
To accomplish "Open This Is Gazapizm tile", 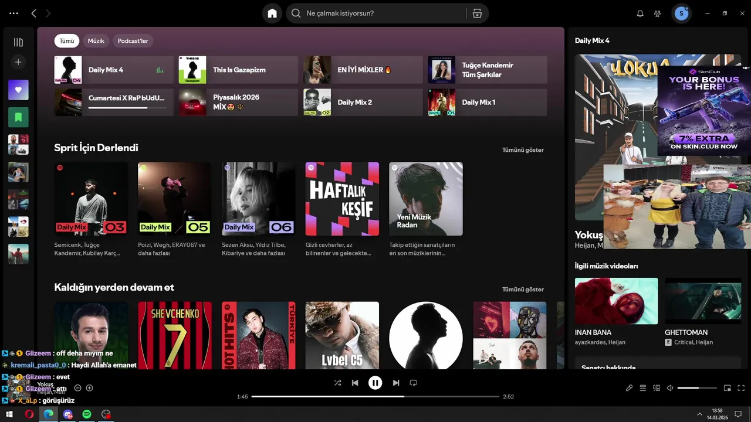I will 238,70.
